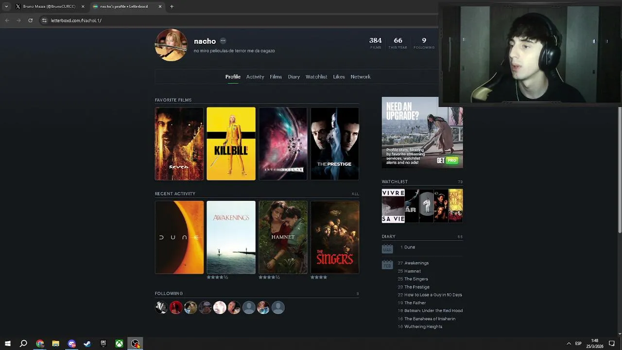
Task: Switch to the Bruno Mazza X tab
Action: [x=49, y=6]
